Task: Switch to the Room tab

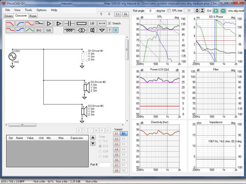Action: tap(33, 16)
